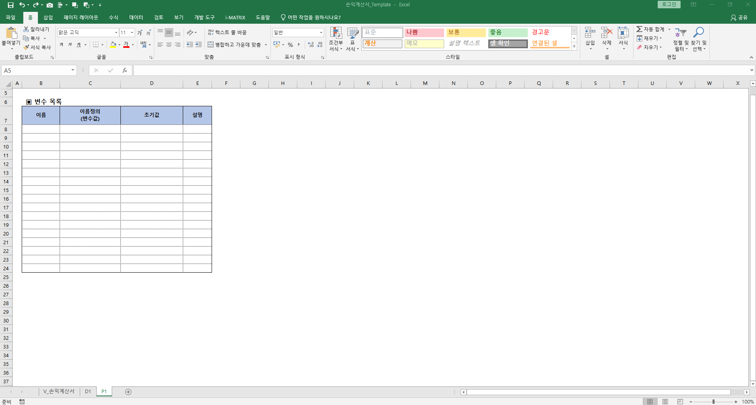Click the increase indent icon
Image resolution: width=756 pixels, height=405 pixels.
coord(199,45)
